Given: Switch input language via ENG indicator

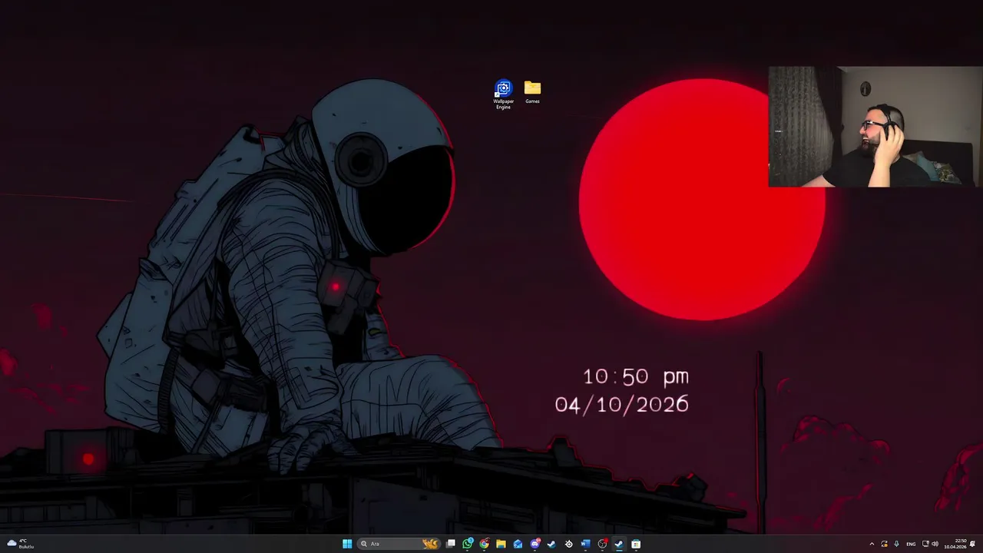Looking at the screenshot, I should (911, 544).
